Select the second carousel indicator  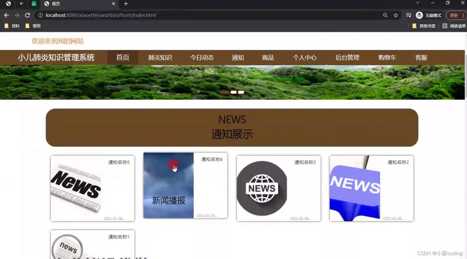(x=233, y=92)
